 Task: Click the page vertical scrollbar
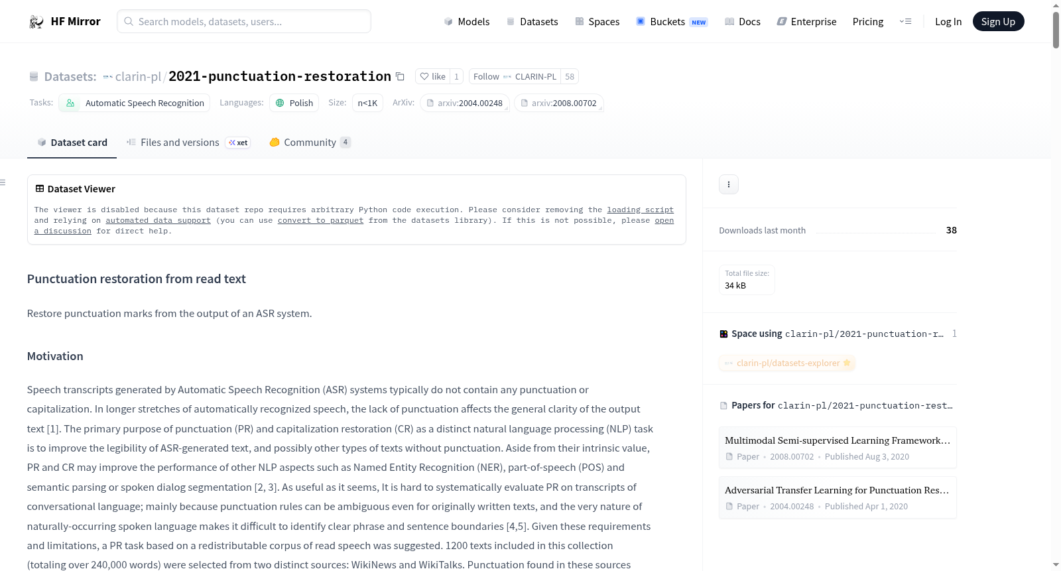point(1056,285)
